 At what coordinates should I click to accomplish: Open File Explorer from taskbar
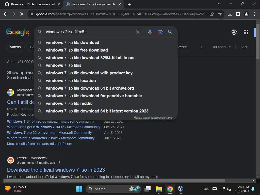[x=158, y=189]
